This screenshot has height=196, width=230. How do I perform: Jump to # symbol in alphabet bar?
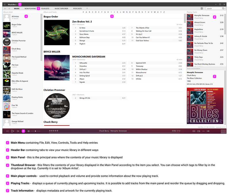pos(83,12)
